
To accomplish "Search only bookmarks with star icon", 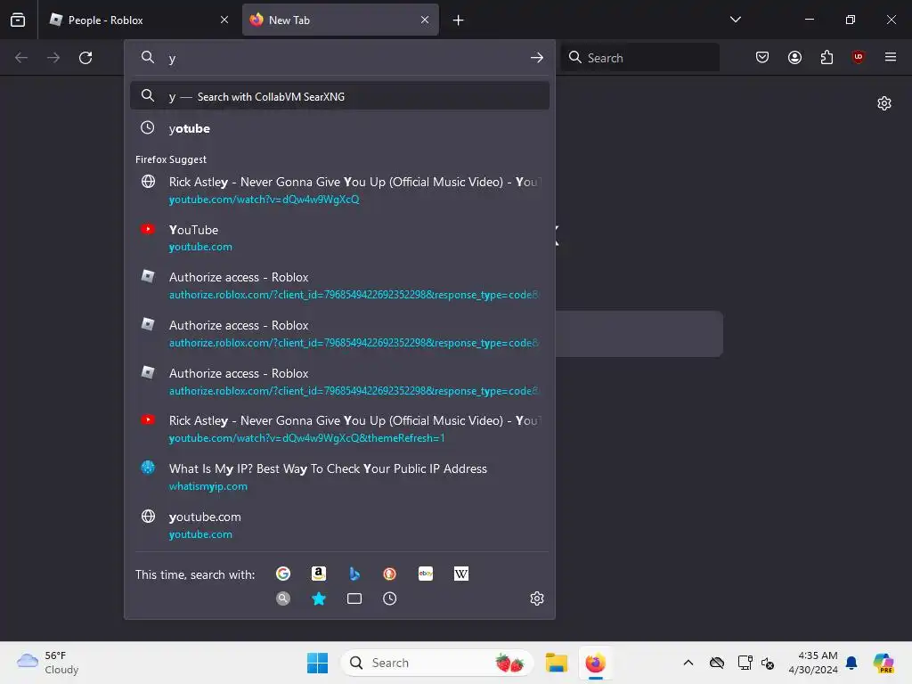I will (319, 598).
